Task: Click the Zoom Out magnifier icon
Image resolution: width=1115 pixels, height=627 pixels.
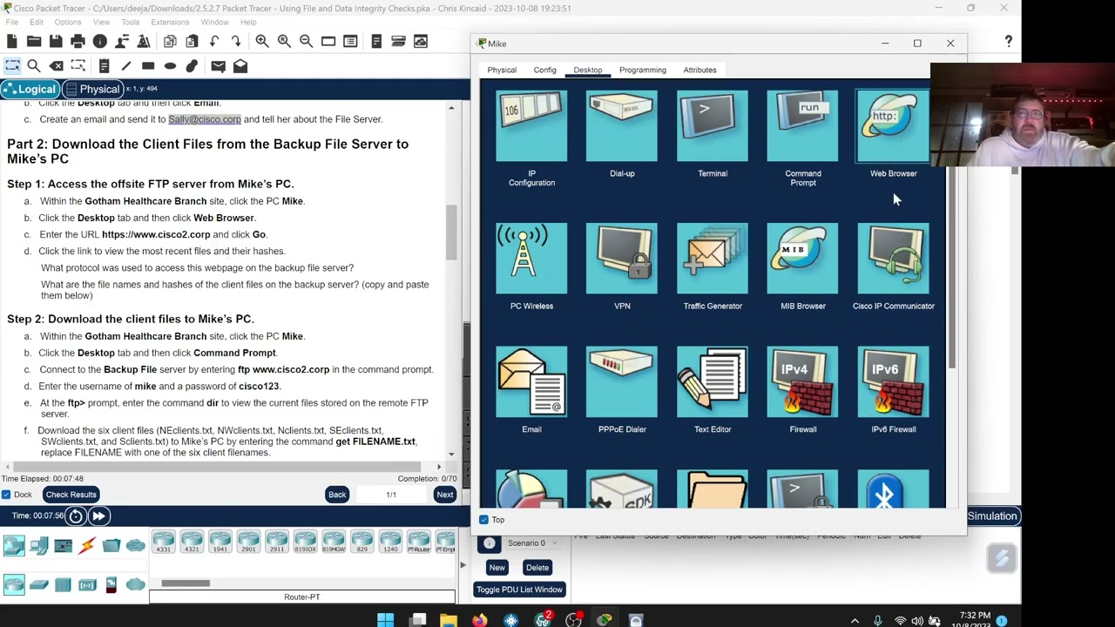Action: pyautogui.click(x=306, y=41)
